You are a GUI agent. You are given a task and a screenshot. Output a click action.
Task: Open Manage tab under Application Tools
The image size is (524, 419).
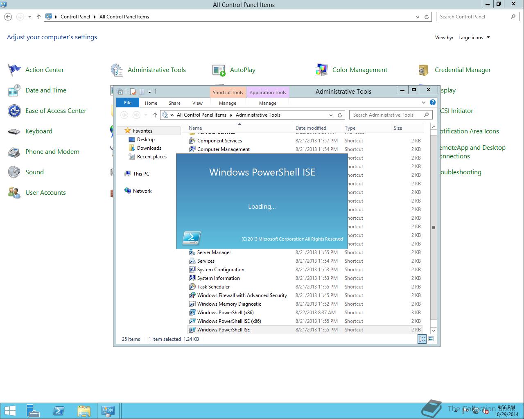(268, 103)
